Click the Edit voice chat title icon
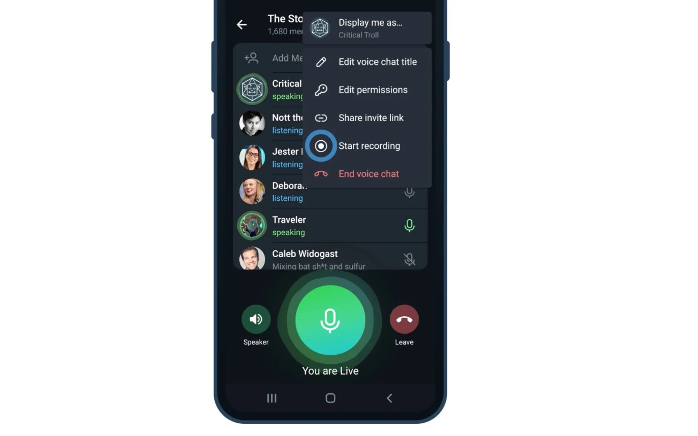 321,61
